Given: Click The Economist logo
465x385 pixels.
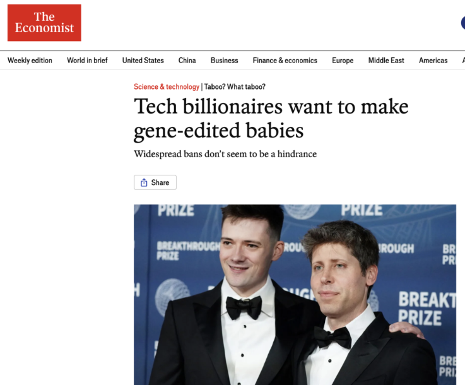Looking at the screenshot, I should [x=44, y=23].
